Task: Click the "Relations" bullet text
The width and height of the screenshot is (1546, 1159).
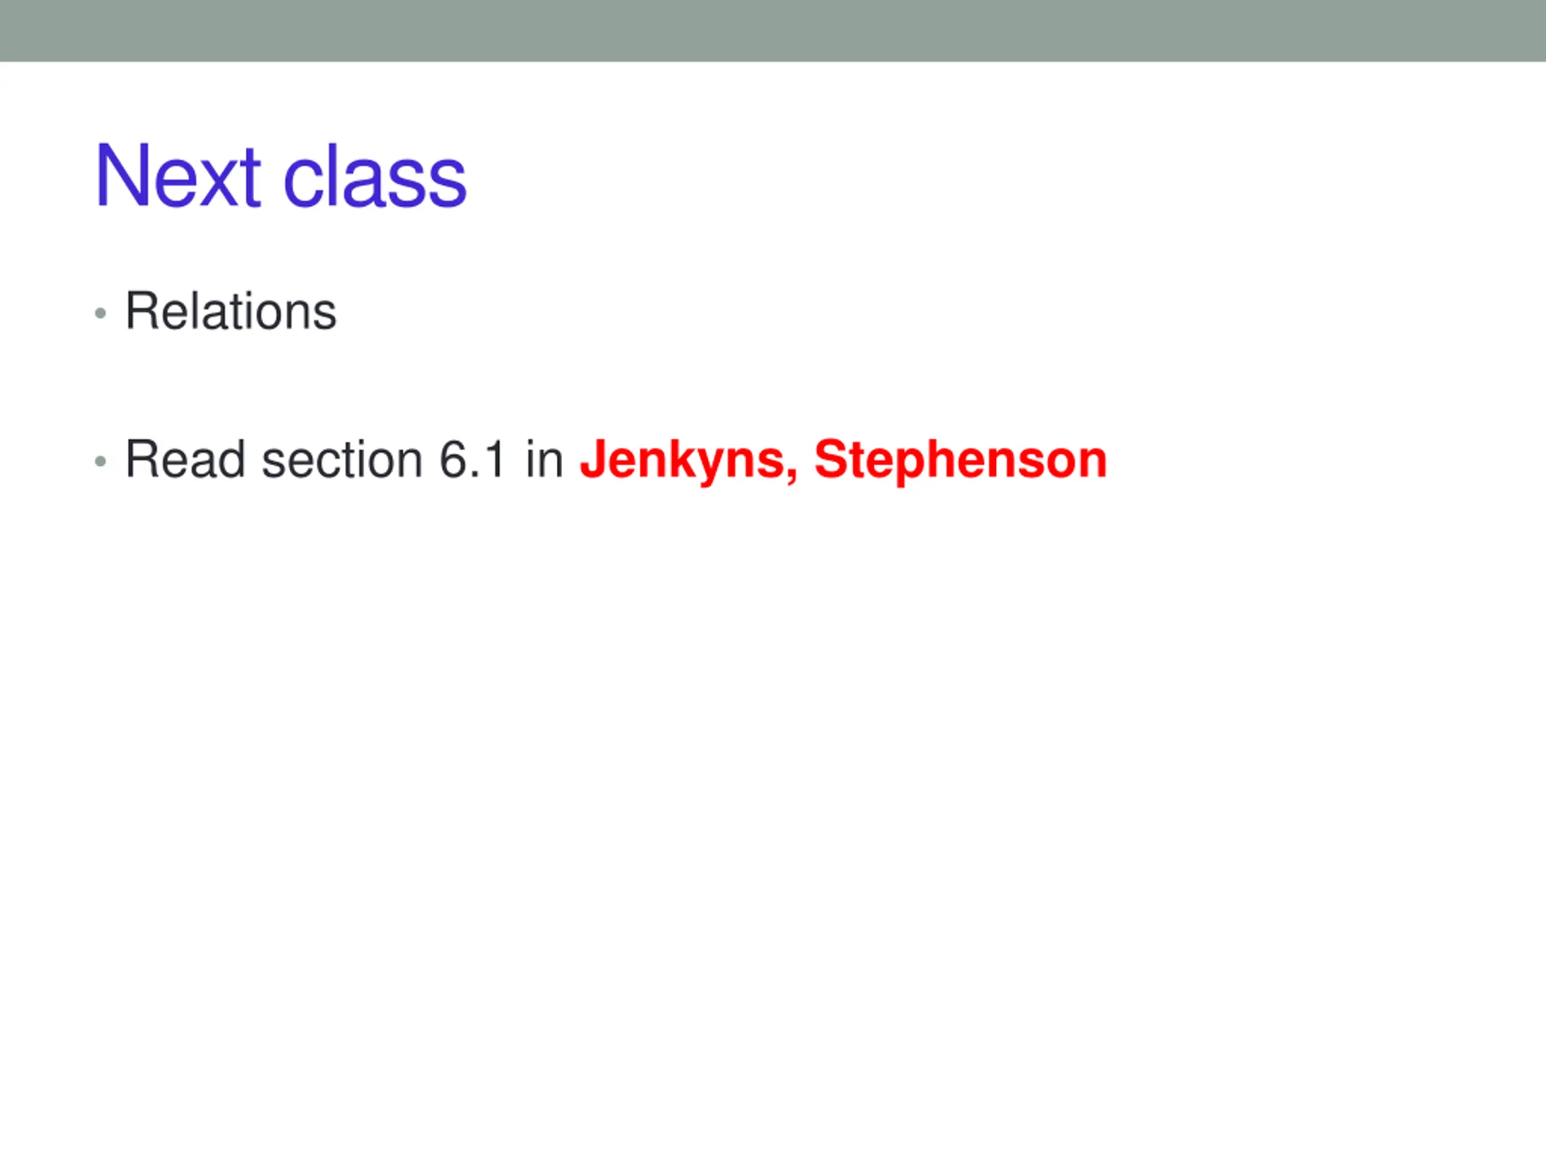Action: tap(231, 311)
